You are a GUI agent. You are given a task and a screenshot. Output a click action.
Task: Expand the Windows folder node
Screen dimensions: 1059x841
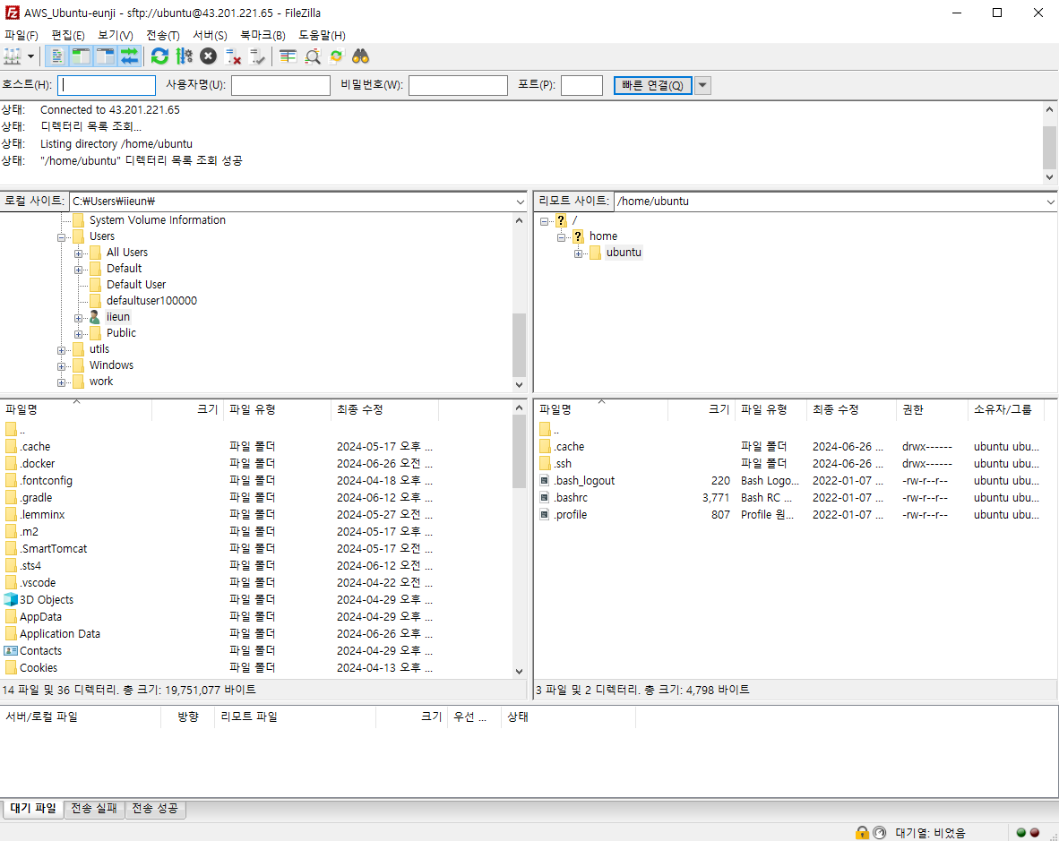point(62,366)
